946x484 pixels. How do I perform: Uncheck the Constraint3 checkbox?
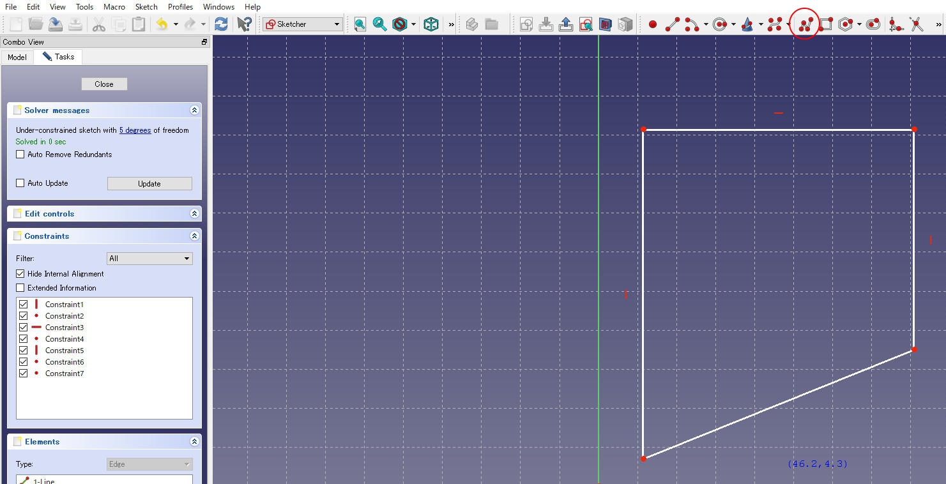pos(24,328)
